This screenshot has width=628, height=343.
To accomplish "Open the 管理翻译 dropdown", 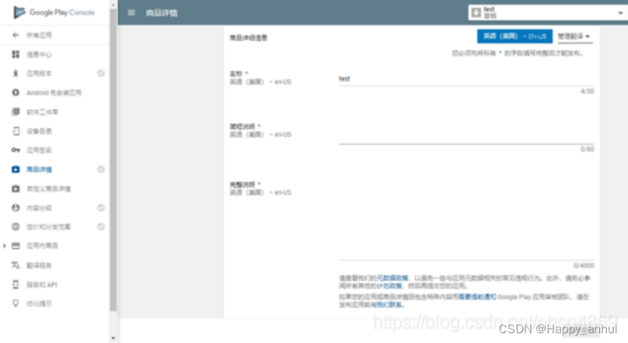I will 574,36.
